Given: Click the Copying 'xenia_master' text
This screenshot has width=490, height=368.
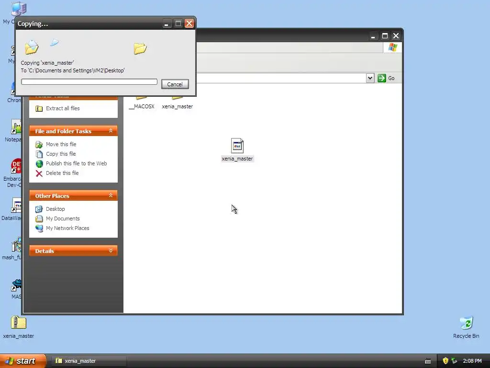Looking at the screenshot, I should (47, 63).
